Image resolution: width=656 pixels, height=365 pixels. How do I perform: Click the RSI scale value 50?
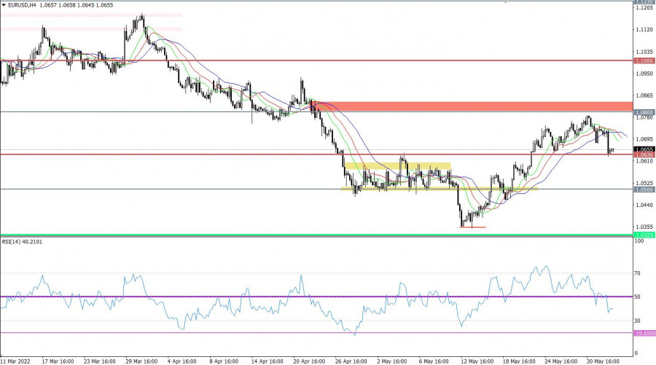pos(637,297)
